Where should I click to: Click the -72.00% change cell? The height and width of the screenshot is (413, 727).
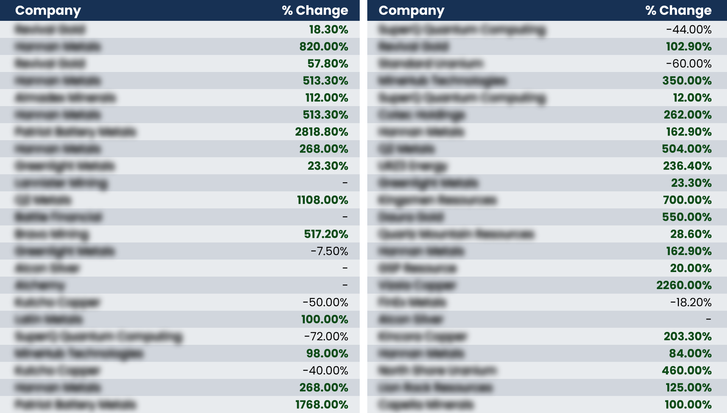326,336
